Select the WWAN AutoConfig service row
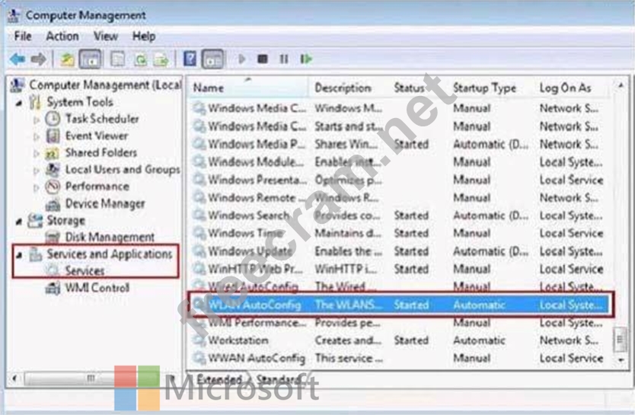The width and height of the screenshot is (635, 415). (x=399, y=359)
